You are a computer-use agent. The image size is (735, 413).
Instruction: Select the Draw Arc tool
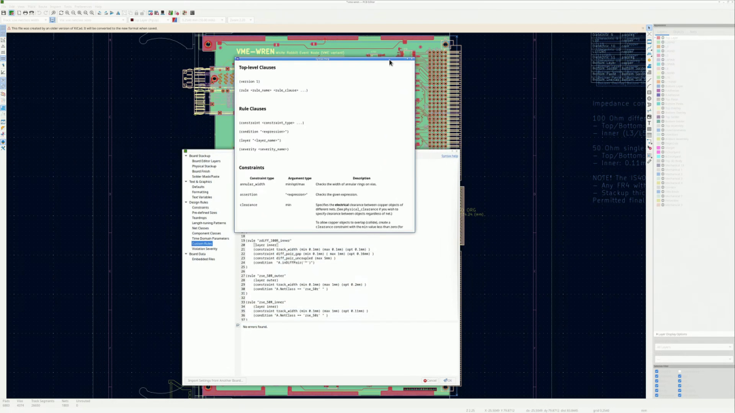[649, 86]
